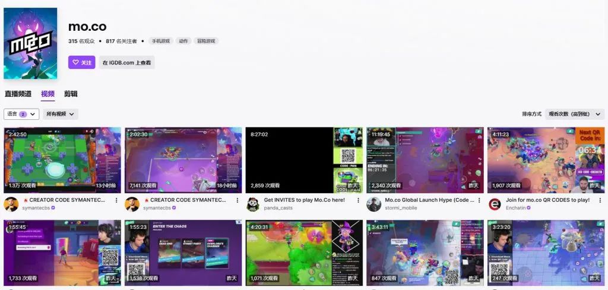Open symantecbs name under 18小时前 video
The width and height of the screenshot is (608, 290).
(x=157, y=208)
